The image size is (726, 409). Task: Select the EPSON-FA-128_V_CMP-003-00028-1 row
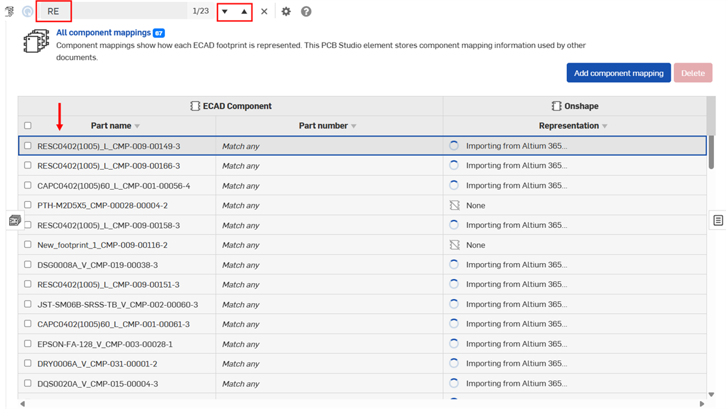pos(105,344)
